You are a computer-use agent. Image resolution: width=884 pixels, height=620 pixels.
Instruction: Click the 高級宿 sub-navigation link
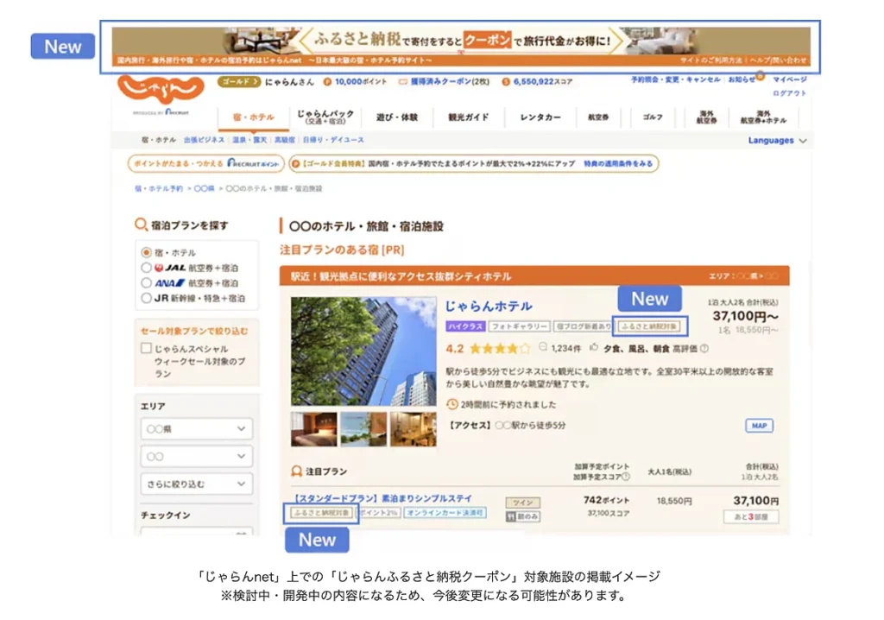(x=285, y=140)
